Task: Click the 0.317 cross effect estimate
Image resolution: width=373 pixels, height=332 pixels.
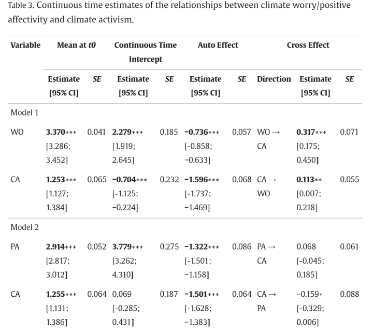Action: point(306,132)
